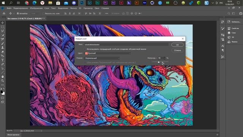Check use previous layer for clipping mask
The image size is (243, 137).
pyautogui.click(x=85, y=49)
